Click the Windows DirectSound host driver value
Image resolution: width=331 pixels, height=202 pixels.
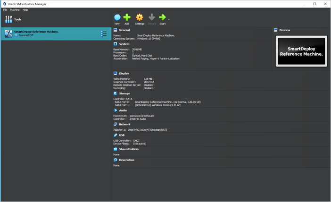click(142, 116)
